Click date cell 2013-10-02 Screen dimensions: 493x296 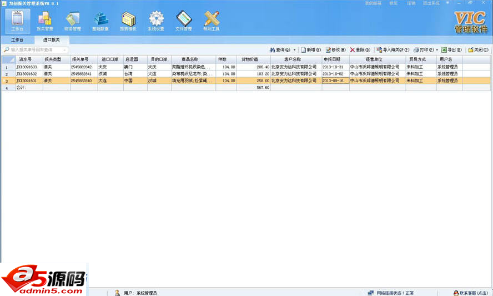click(335, 74)
